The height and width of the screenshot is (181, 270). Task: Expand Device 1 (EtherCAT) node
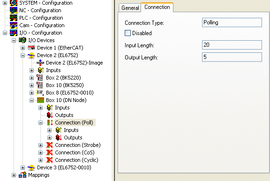pyautogui.click(x=22, y=48)
